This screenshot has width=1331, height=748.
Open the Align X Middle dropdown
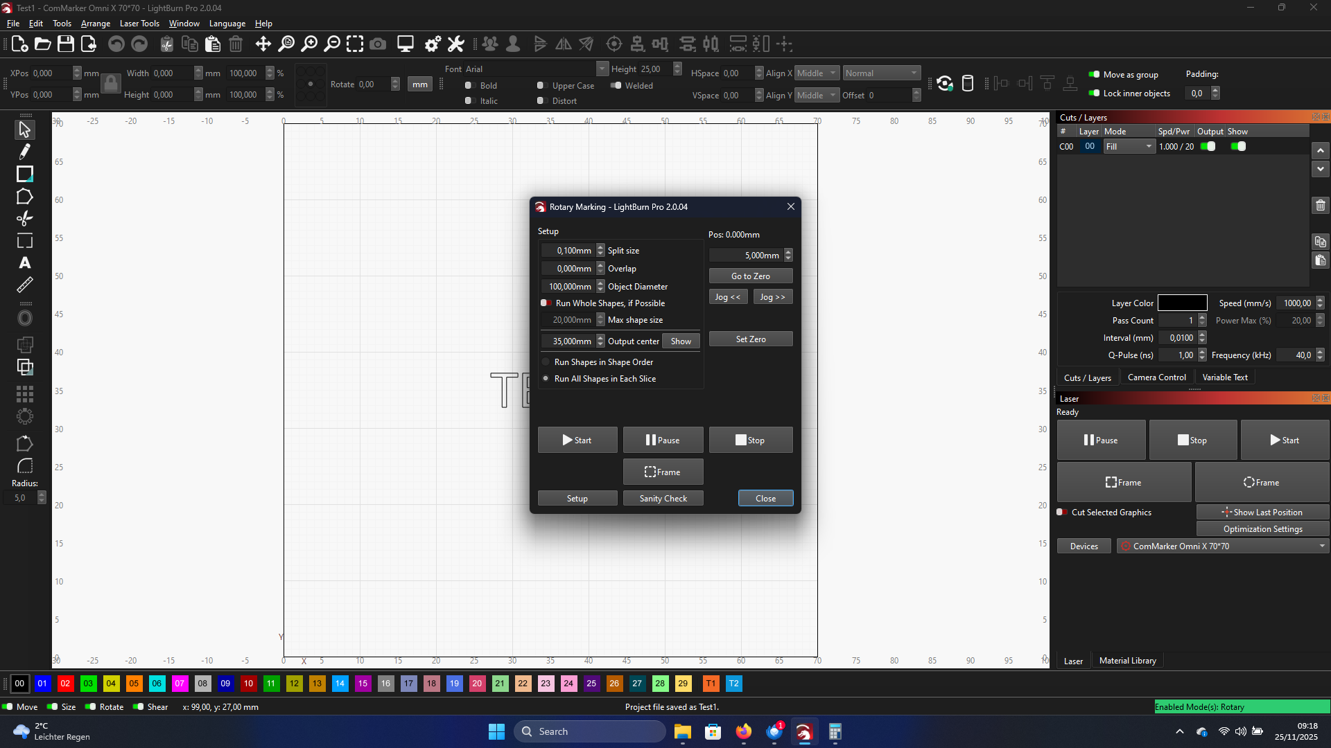coord(817,73)
